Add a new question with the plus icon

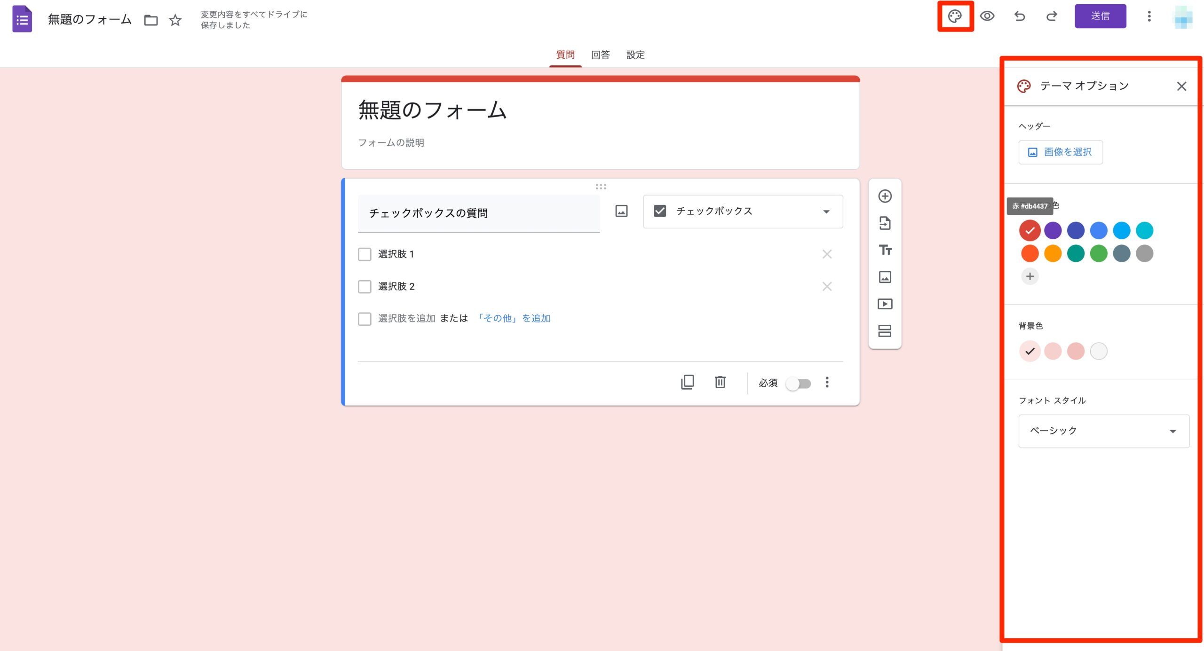pyautogui.click(x=885, y=196)
